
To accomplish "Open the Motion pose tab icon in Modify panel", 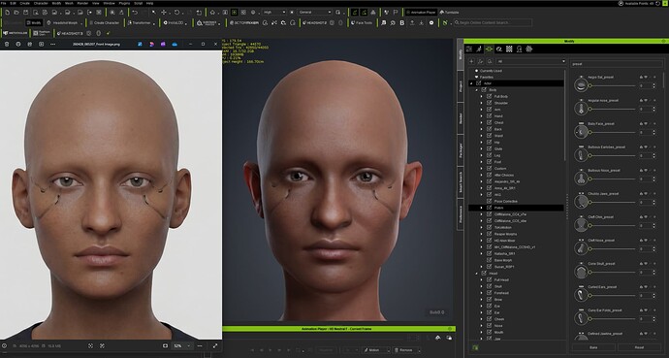I will 479,49.
